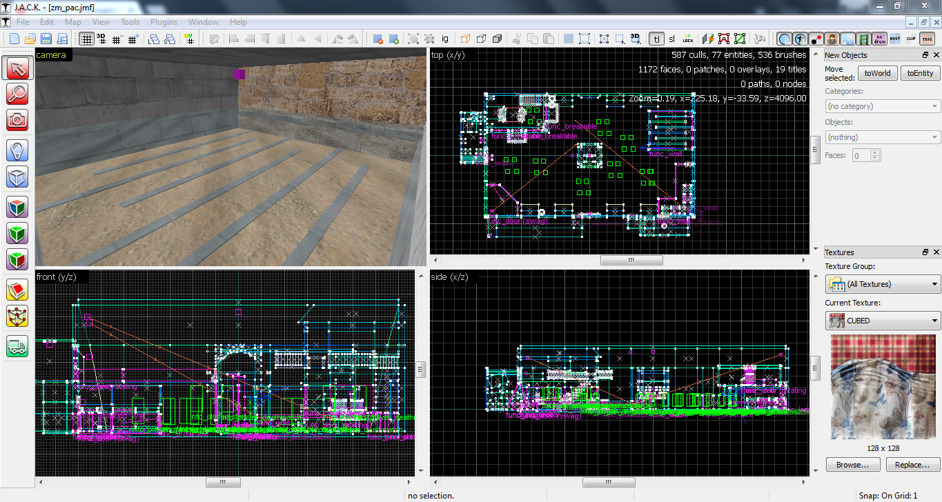
Task: Toggle the 2D grid display button
Action: click(86, 39)
